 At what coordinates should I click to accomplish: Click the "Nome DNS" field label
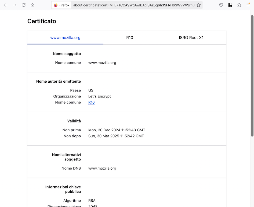coord(71,168)
